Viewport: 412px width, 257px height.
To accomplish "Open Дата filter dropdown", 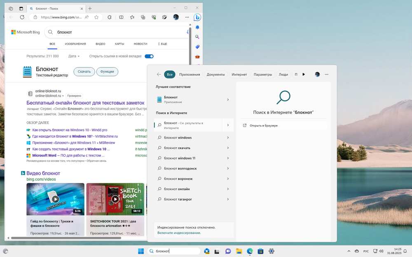I will (x=74, y=56).
